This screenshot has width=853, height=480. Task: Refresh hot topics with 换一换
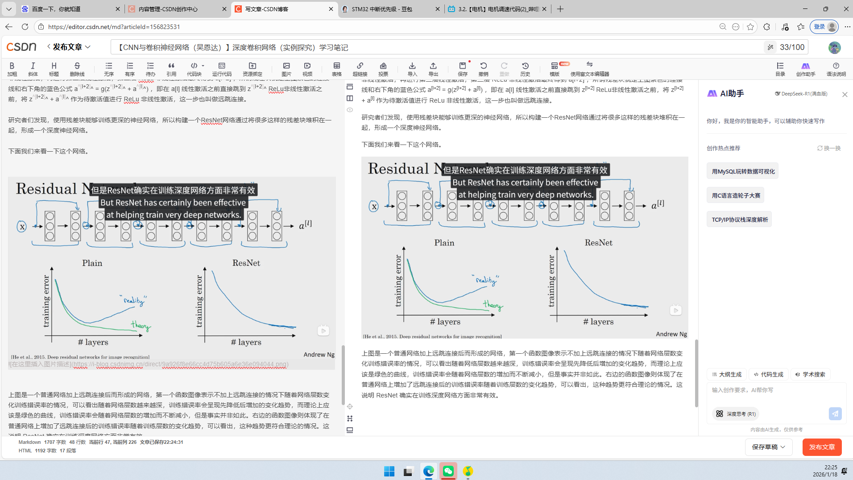[x=829, y=148]
